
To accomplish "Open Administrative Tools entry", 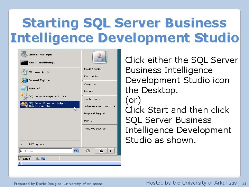I will 96,106.
